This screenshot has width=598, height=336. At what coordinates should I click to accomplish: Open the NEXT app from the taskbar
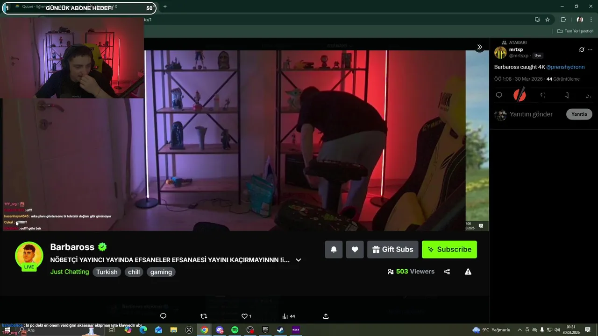point(296,330)
